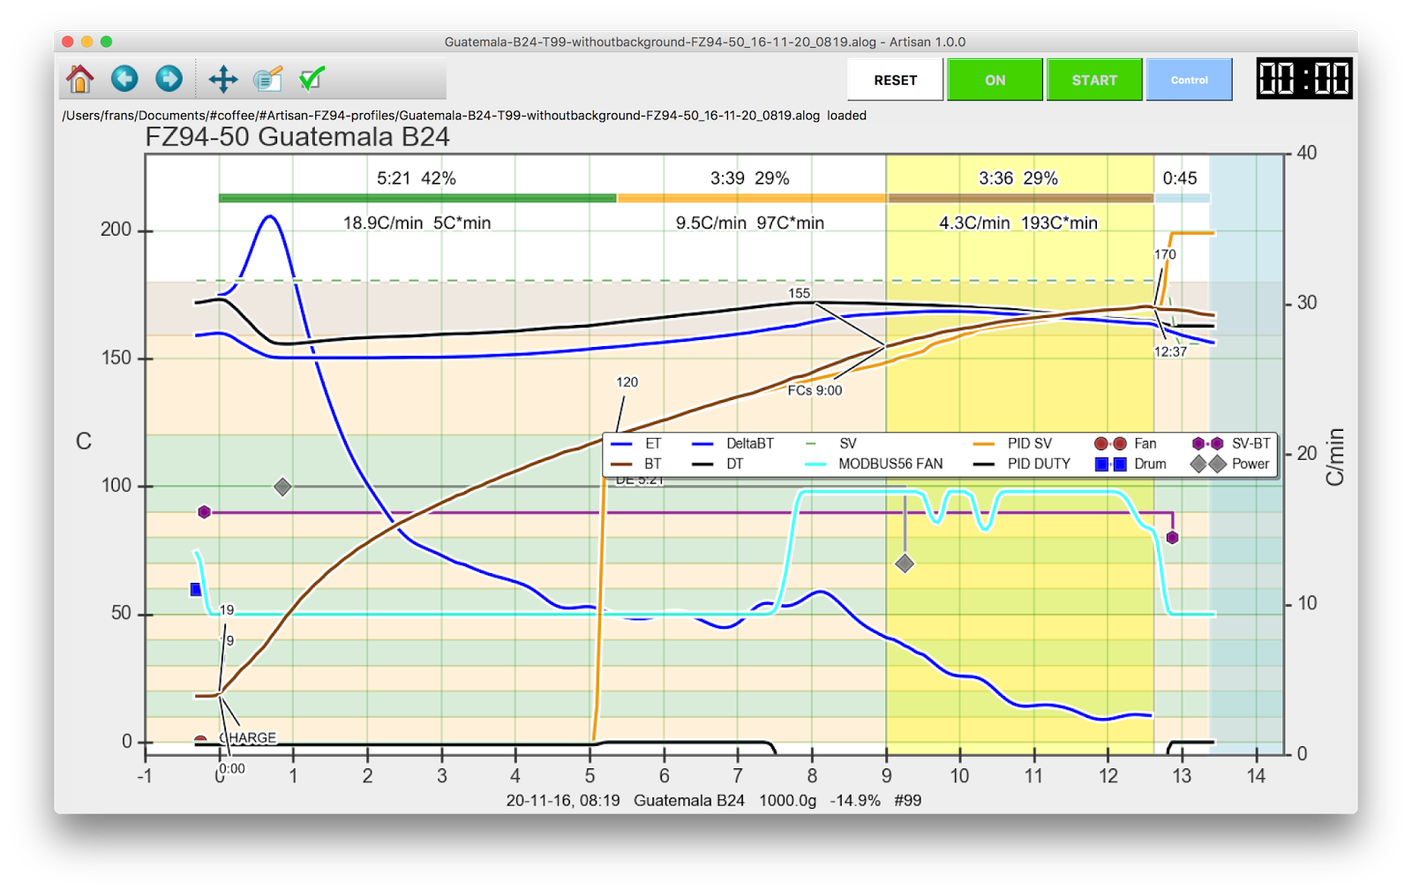Viewport: 1412px width, 891px height.
Task: Click the "4.3C/min 193C*min" statistic
Action: tap(1018, 223)
